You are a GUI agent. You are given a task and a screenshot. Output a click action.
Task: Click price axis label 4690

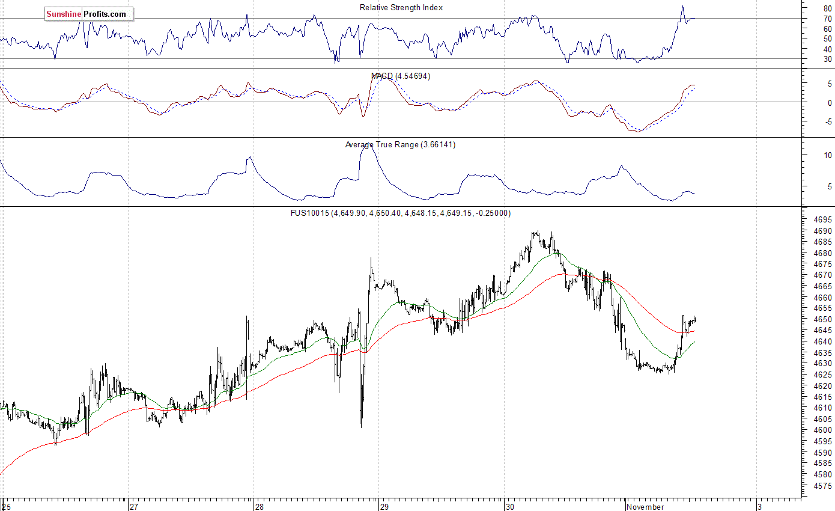tap(823, 231)
